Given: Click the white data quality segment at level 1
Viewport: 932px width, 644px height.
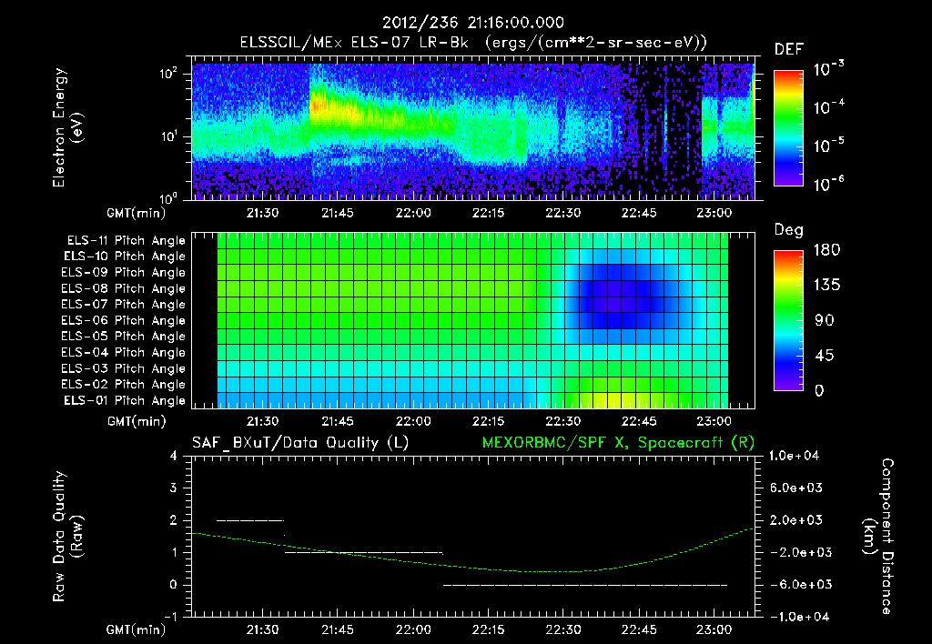Looking at the screenshot, I should click(x=364, y=552).
